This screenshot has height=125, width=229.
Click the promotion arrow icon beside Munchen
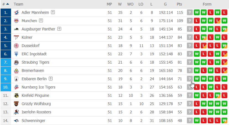(x=41, y=20)
